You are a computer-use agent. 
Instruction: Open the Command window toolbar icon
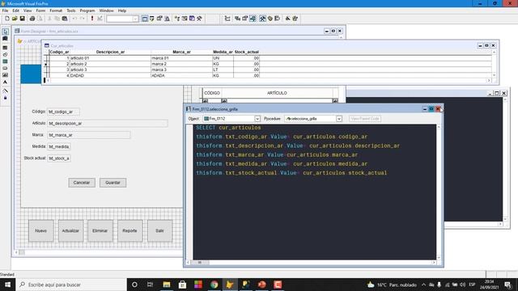click(145, 19)
